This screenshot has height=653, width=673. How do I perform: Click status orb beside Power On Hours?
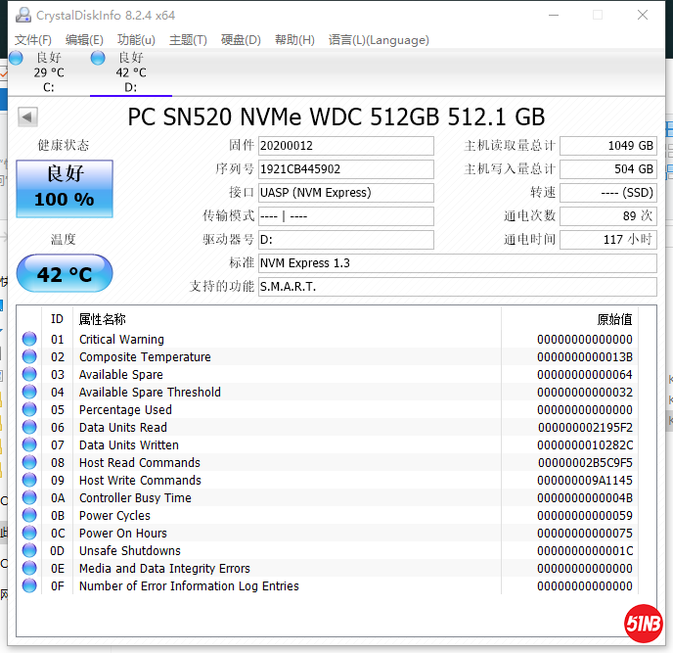pyautogui.click(x=29, y=534)
